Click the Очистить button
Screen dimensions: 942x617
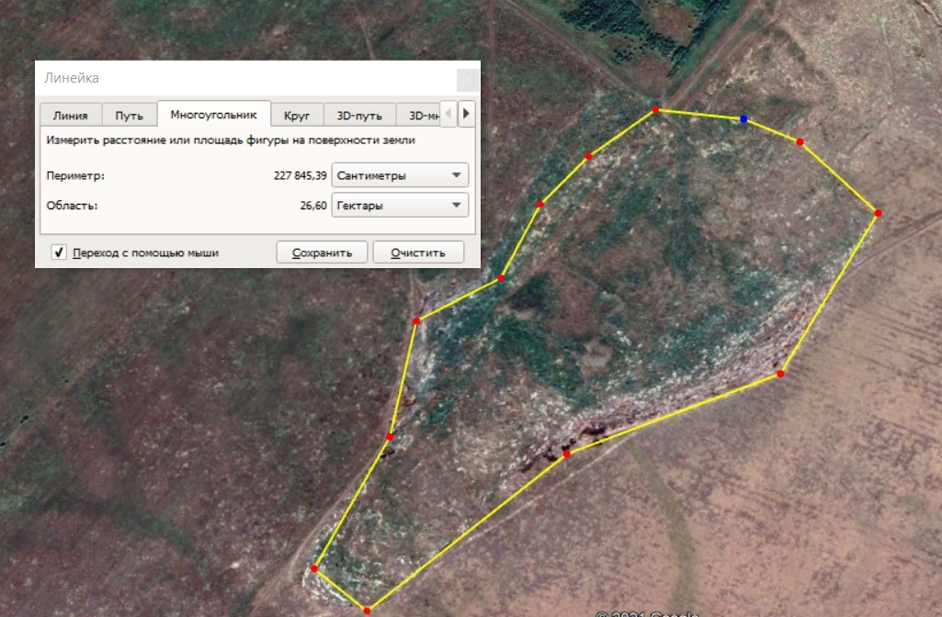(418, 252)
